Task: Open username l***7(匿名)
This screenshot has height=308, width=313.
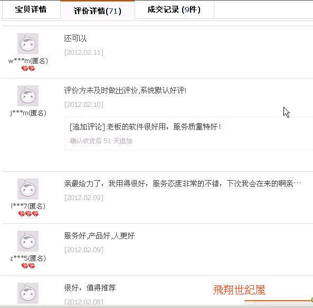Action: (x=28, y=206)
